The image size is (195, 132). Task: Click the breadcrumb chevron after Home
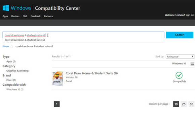coord(12,46)
